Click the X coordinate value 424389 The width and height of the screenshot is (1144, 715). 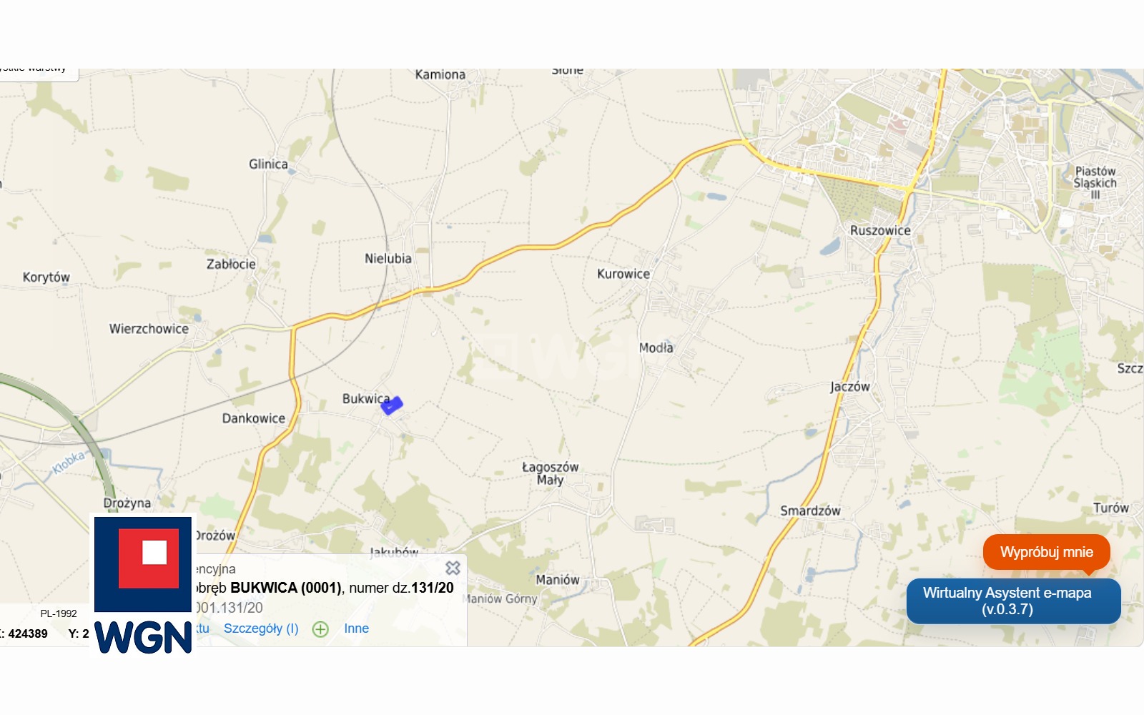(x=28, y=633)
